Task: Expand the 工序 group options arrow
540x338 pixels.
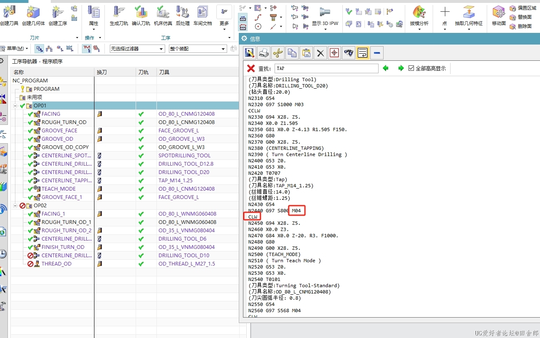Action: 230,38
